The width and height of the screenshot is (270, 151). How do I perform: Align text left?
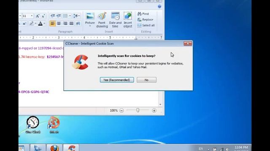52,23
